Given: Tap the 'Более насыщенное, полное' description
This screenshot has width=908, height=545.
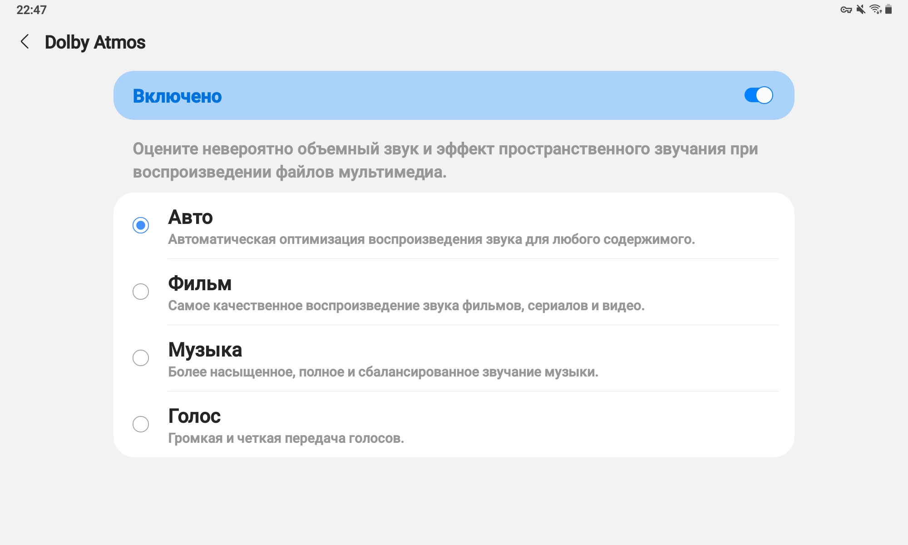Looking at the screenshot, I should (x=383, y=372).
